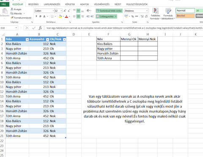Switch to the ADATOK ribbon tab
Image resolution: width=203 pixels, height=157 pixels.
click(x=85, y=4)
